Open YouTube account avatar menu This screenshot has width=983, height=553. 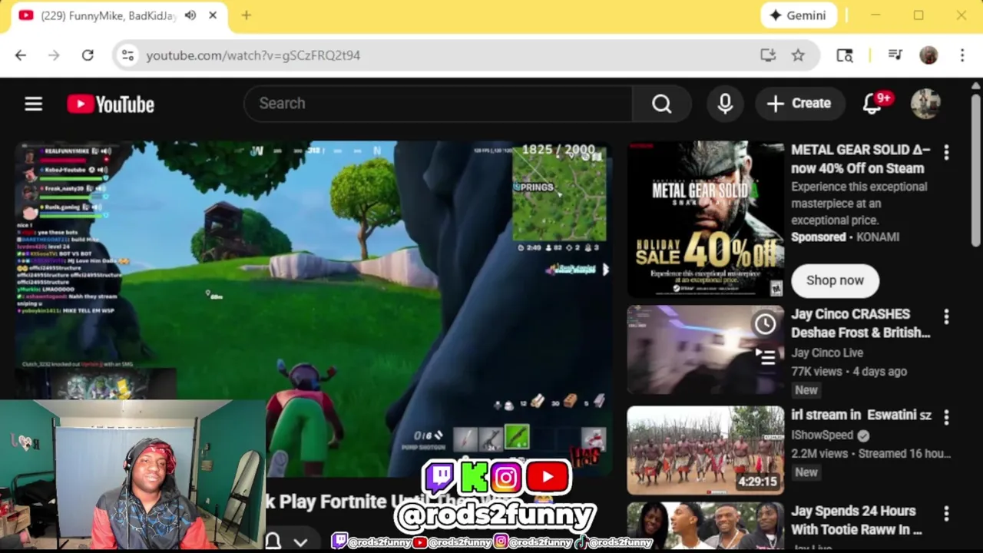point(925,104)
